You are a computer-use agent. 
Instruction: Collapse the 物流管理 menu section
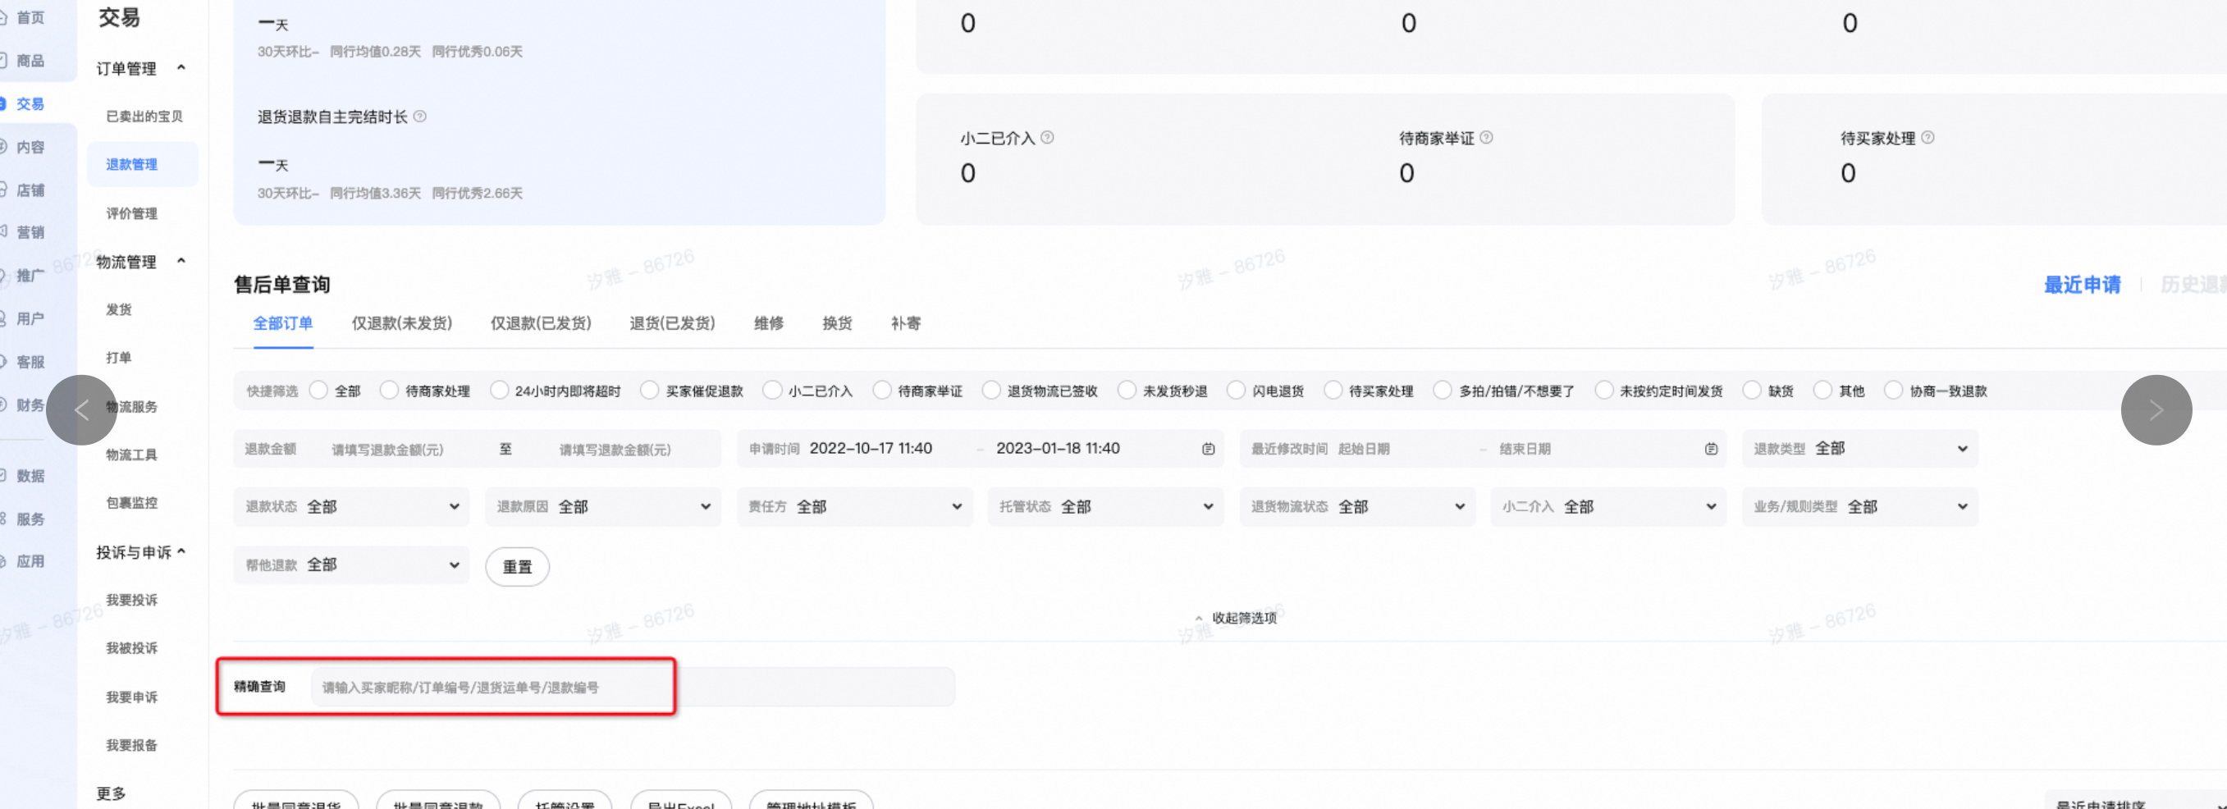click(x=181, y=261)
